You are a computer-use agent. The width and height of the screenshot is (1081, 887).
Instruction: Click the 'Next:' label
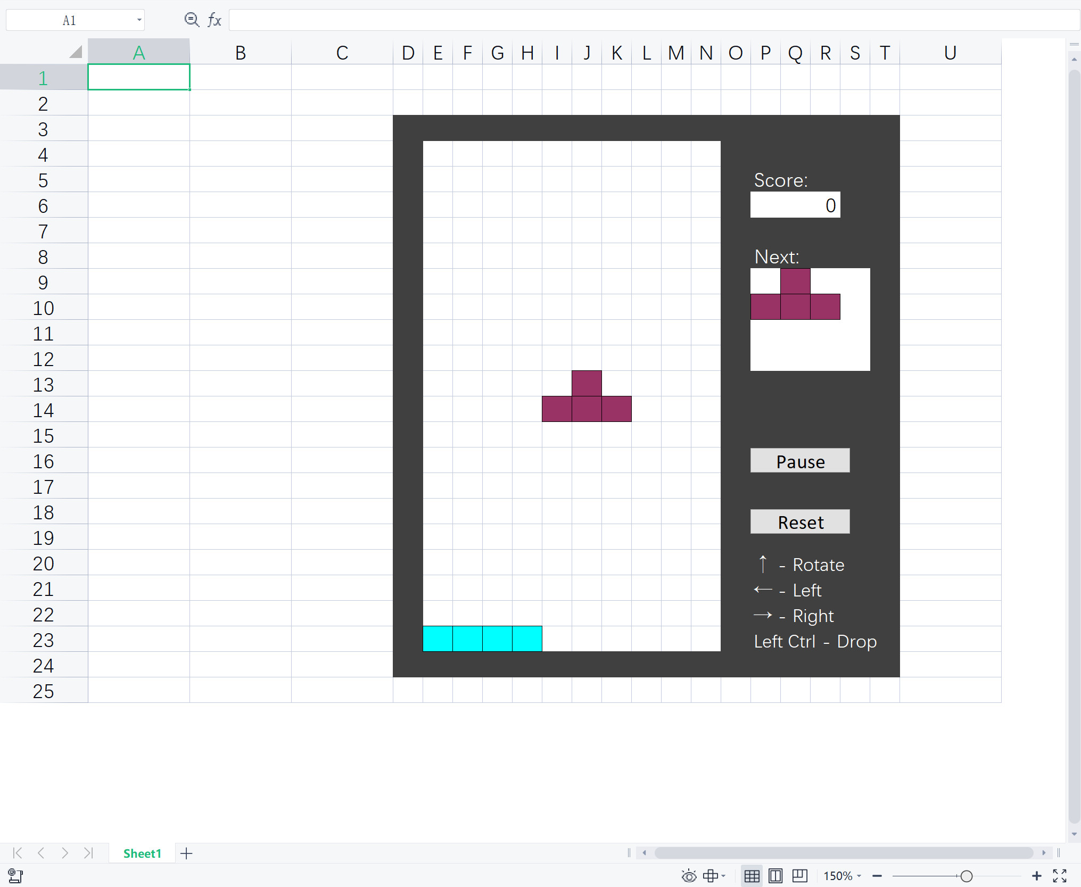click(x=777, y=257)
